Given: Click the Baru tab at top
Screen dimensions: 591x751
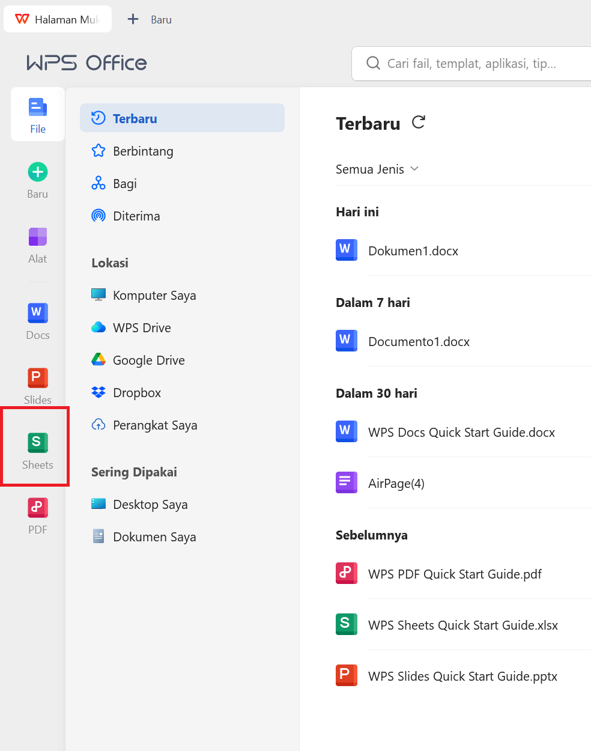Looking at the screenshot, I should click(150, 19).
